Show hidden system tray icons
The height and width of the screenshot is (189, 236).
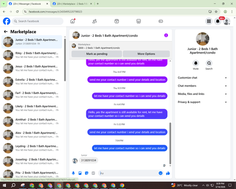pos(203,185)
